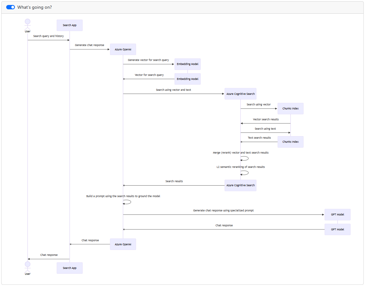This screenshot has height=286, width=365.
Task: Click "Generate vector for search query" label
Action: (x=148, y=60)
